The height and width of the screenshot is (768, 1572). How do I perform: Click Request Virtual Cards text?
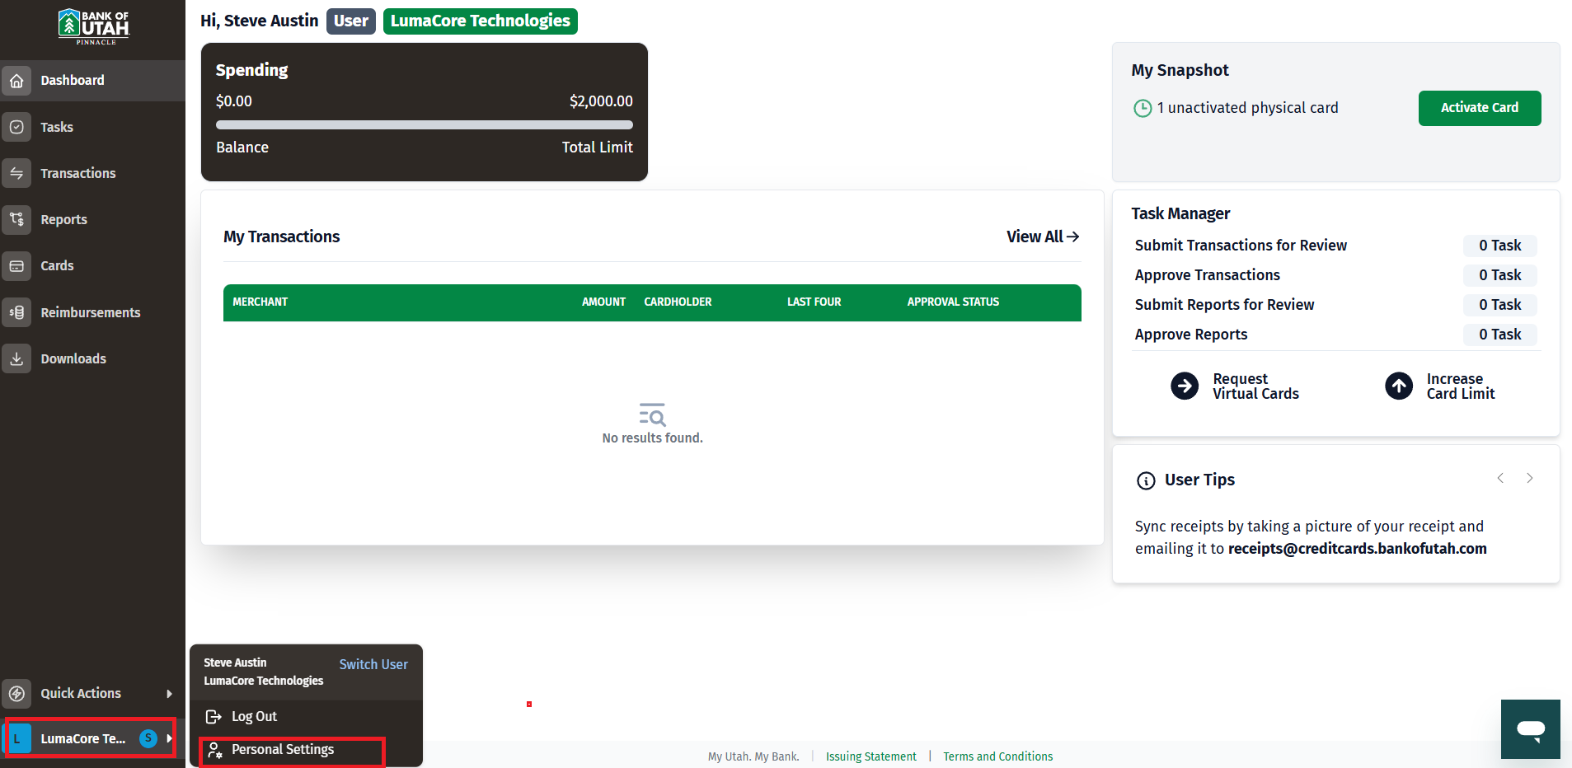[1255, 386]
